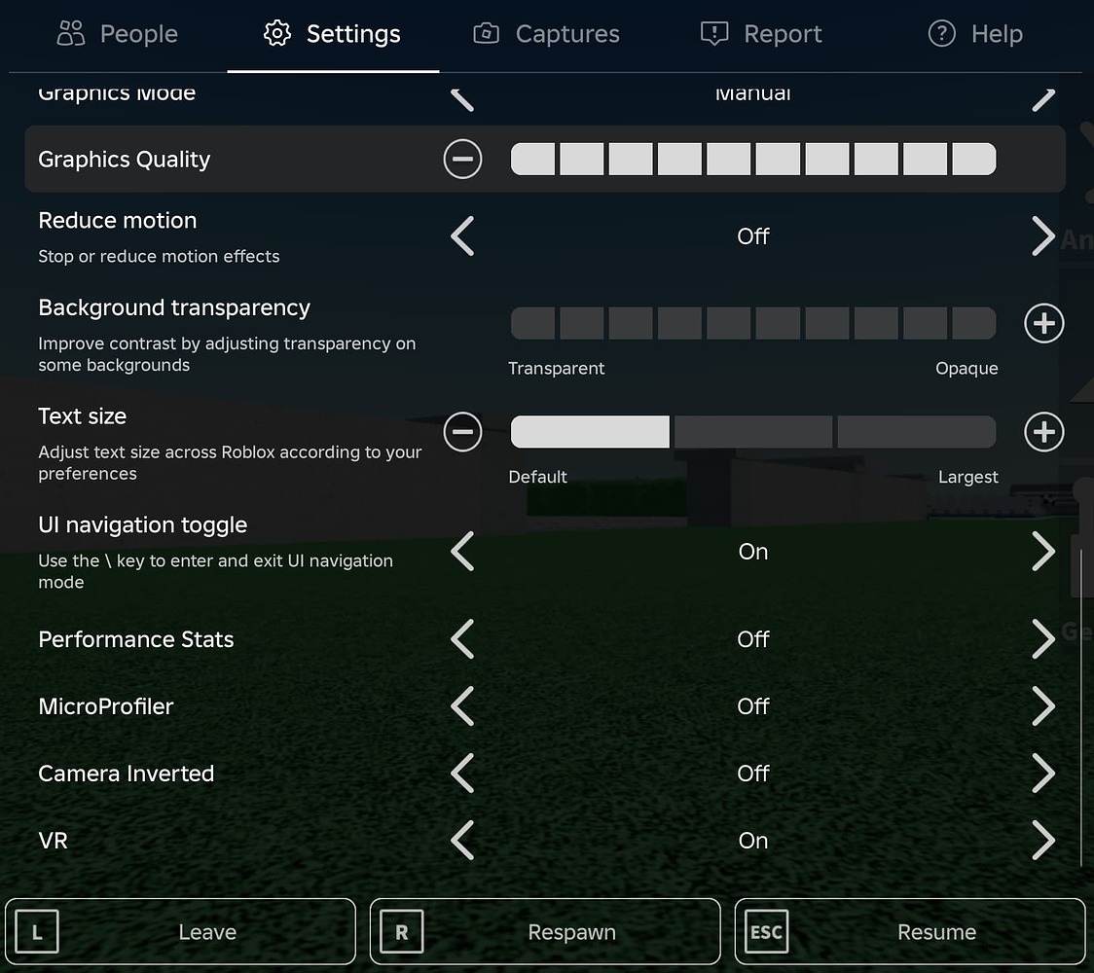
Task: Click right arrow for VR setting
Action: click(x=1043, y=840)
